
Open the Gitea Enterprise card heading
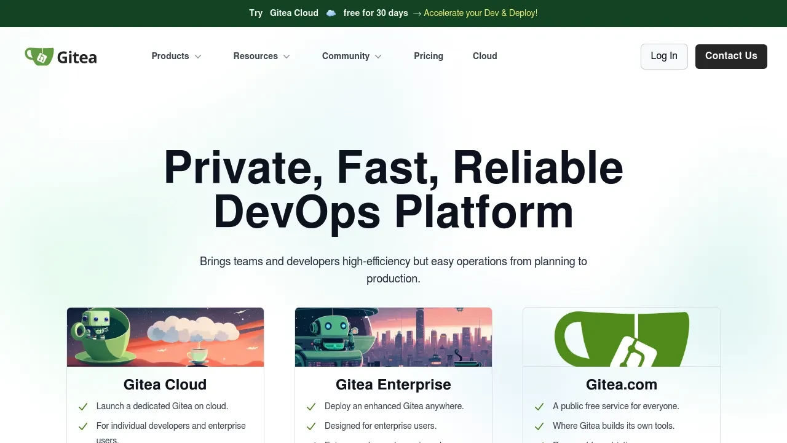pyautogui.click(x=393, y=385)
